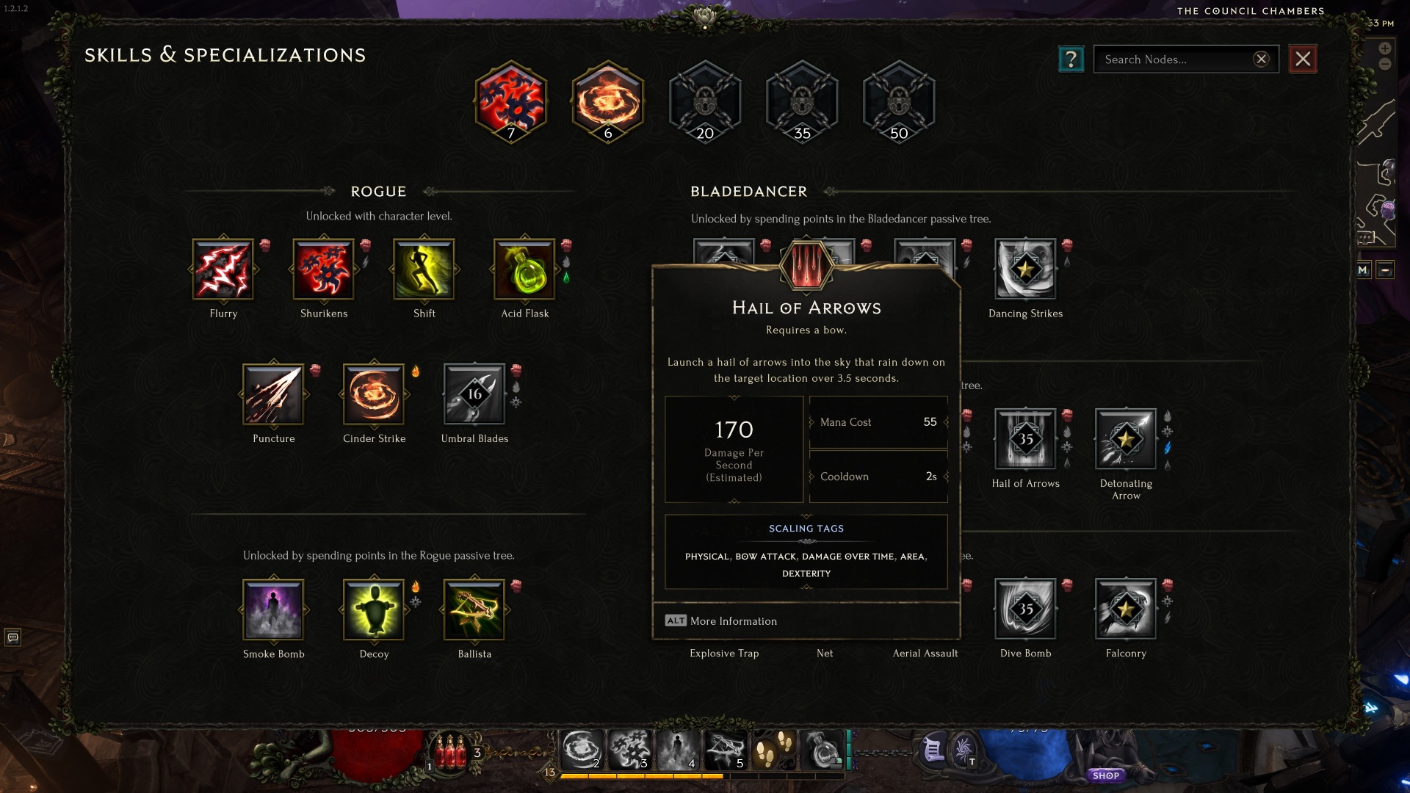
Task: Open the chat bubble icon
Action: [x=12, y=637]
